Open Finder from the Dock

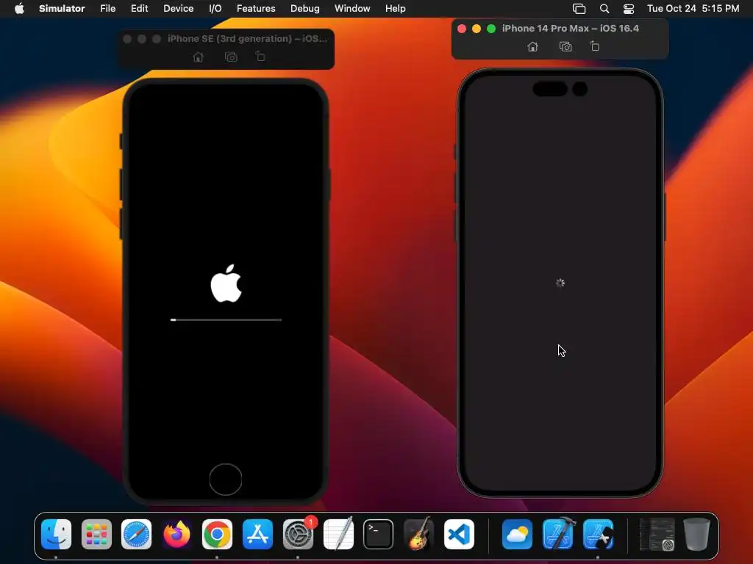(56, 534)
